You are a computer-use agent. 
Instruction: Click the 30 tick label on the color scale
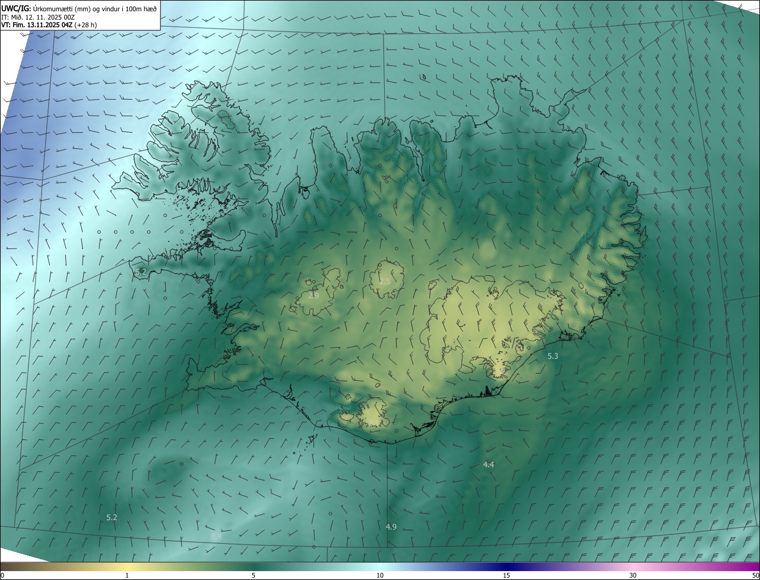[633, 575]
